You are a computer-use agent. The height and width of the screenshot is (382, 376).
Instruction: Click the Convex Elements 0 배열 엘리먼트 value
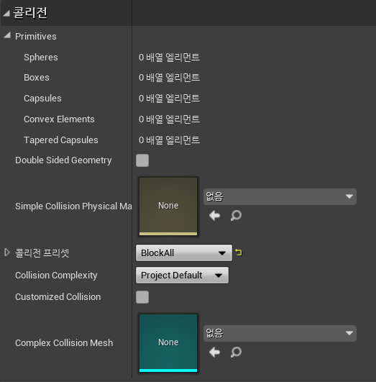click(x=169, y=119)
